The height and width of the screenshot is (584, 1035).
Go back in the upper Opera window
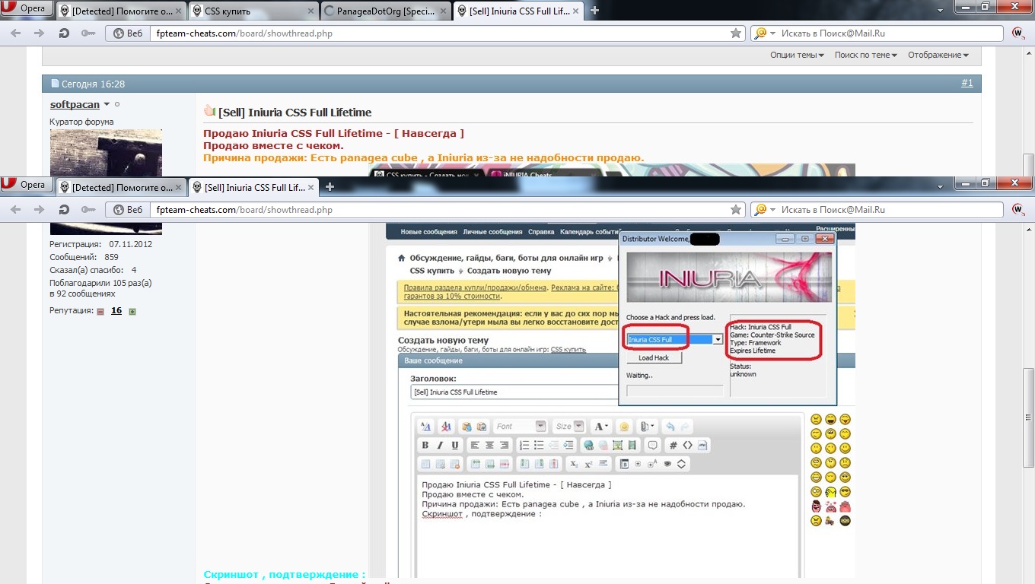coord(16,33)
